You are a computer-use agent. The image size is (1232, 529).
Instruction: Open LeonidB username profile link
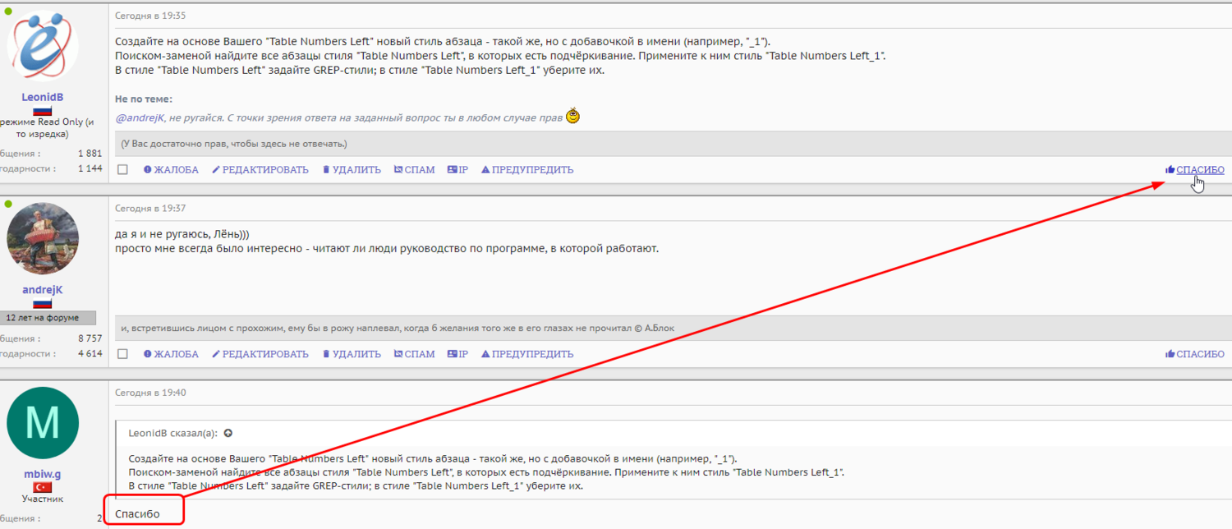click(x=43, y=97)
